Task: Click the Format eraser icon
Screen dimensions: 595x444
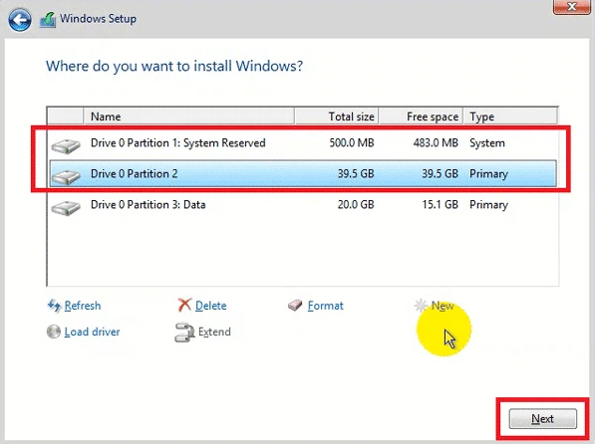Action: (295, 306)
